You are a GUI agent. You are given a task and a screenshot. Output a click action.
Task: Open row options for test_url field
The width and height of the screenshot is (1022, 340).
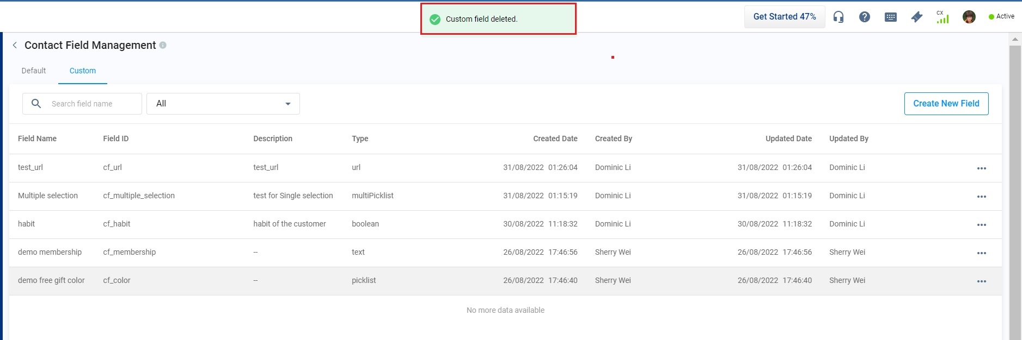point(981,168)
